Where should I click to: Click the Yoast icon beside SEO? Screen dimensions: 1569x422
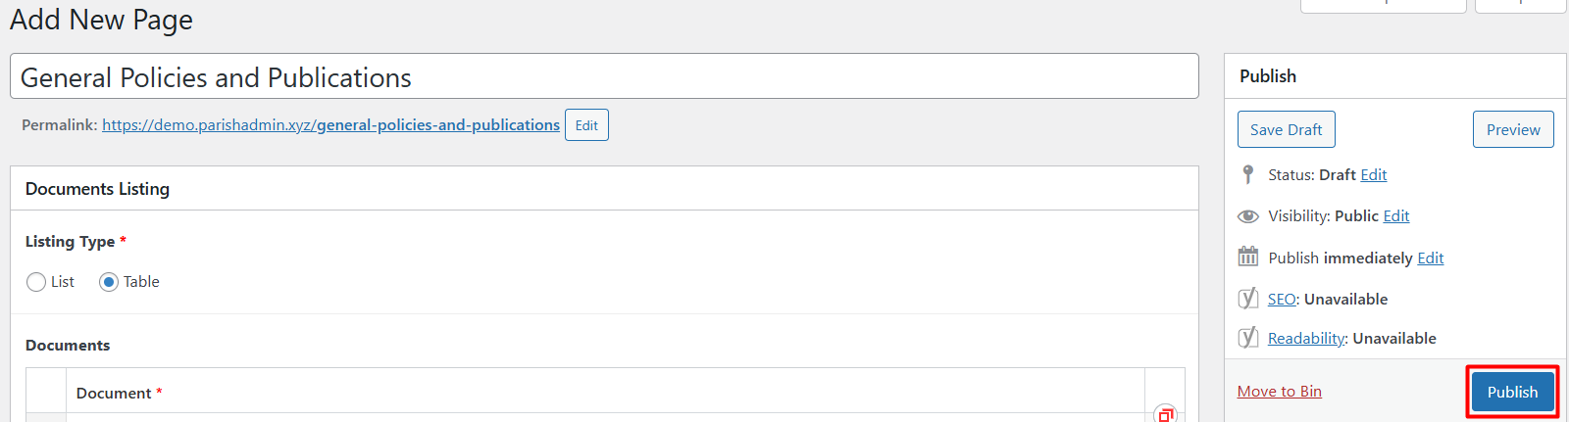[1248, 299]
